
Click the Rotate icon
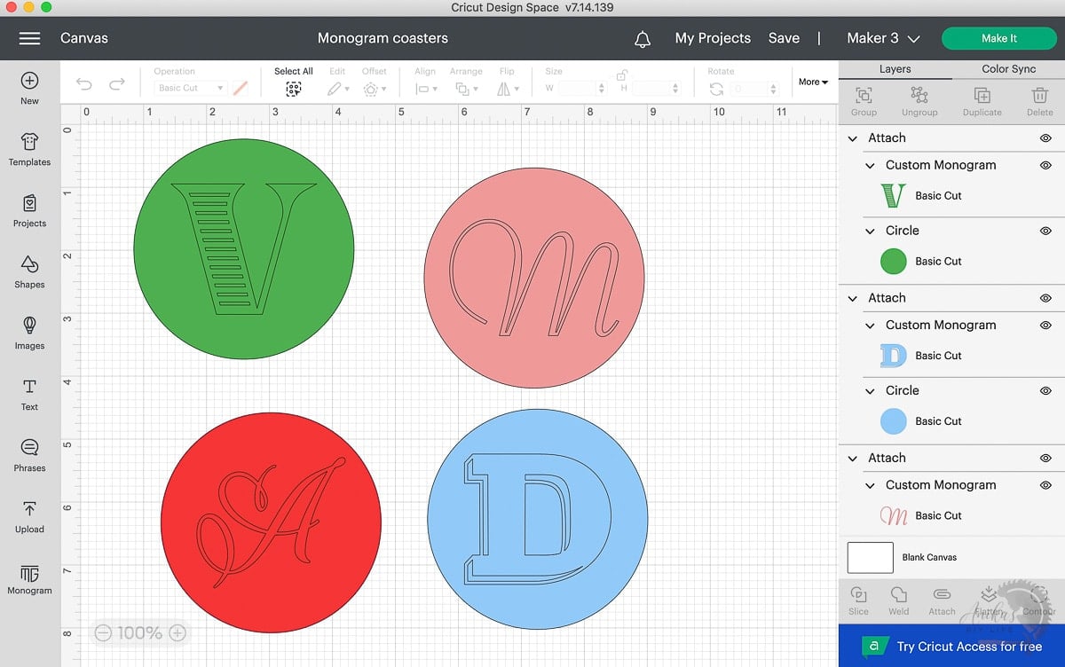(x=717, y=89)
